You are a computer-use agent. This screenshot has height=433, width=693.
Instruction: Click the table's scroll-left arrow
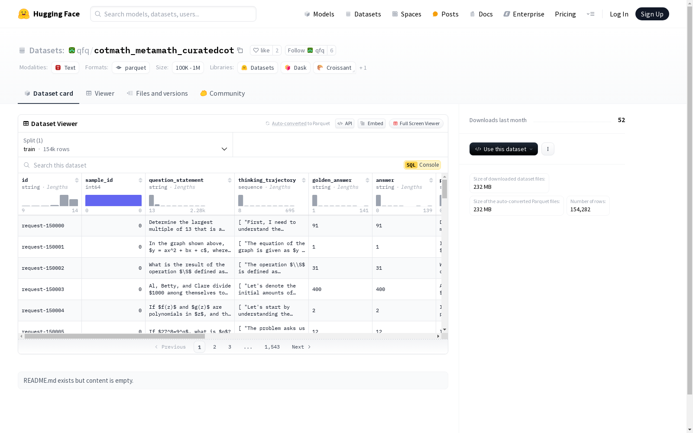point(21,336)
